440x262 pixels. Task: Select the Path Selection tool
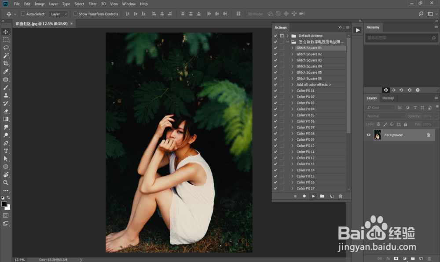[6, 159]
